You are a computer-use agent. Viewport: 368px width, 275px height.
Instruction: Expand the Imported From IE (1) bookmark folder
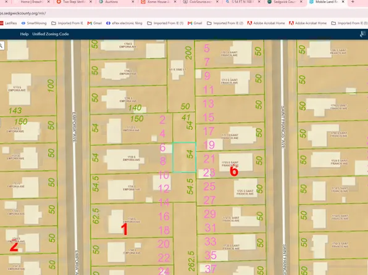coord(165,23)
